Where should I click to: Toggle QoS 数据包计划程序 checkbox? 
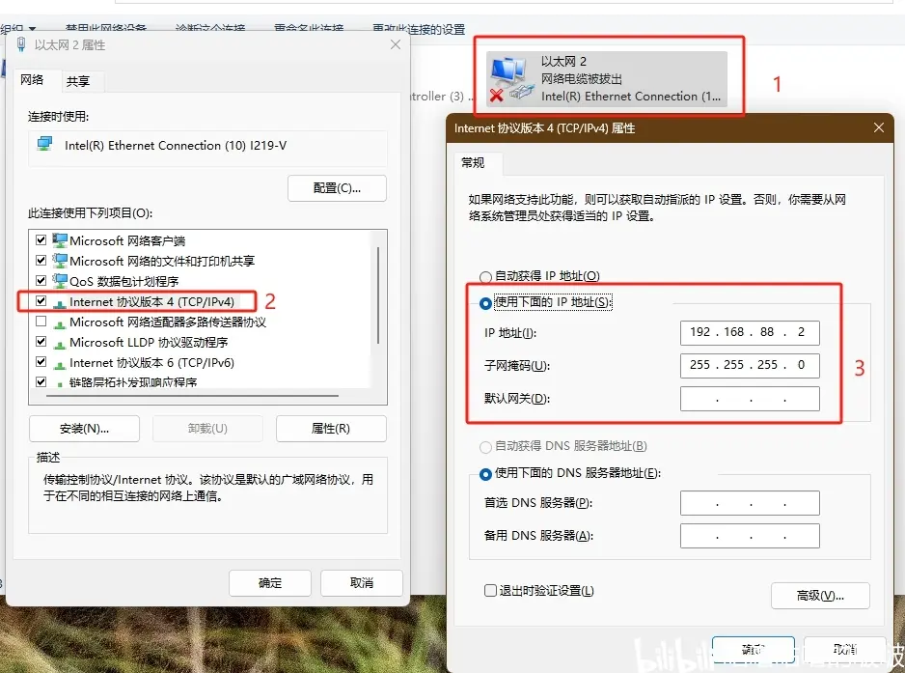pos(41,280)
